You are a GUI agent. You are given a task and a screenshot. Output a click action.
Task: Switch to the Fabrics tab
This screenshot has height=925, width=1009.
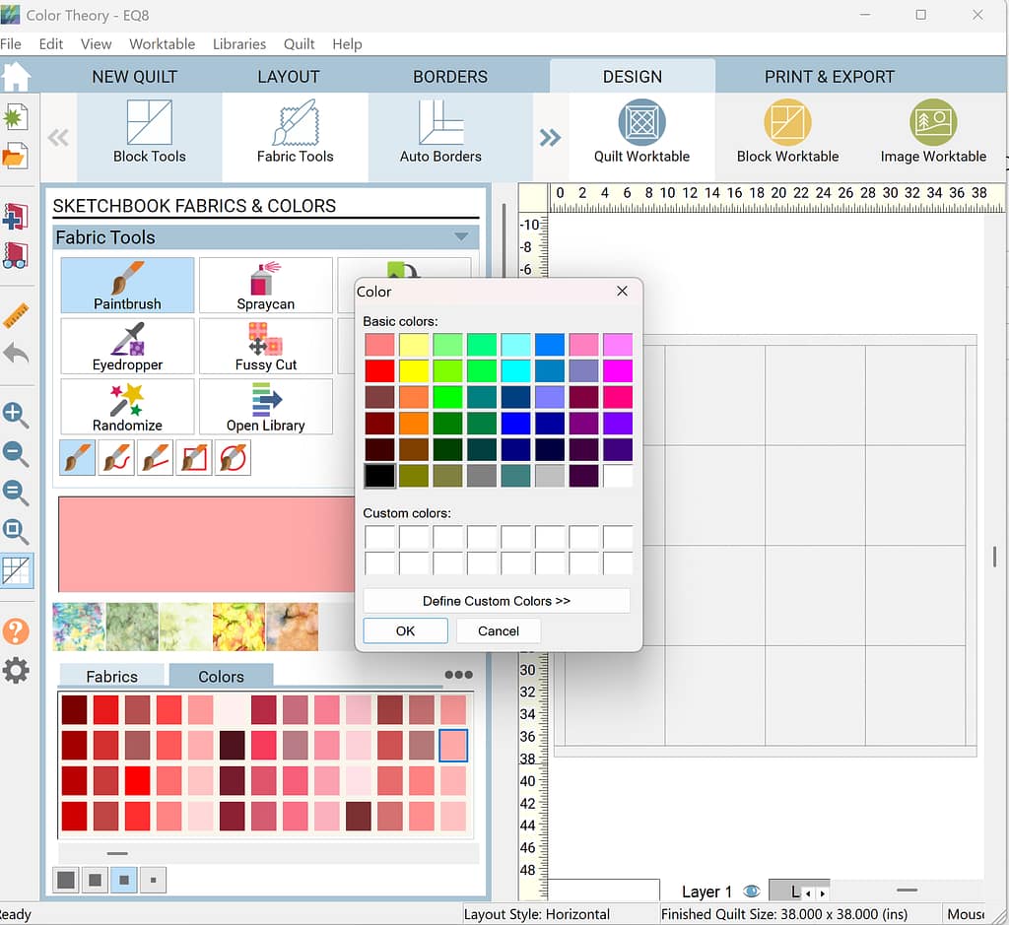[x=112, y=676]
